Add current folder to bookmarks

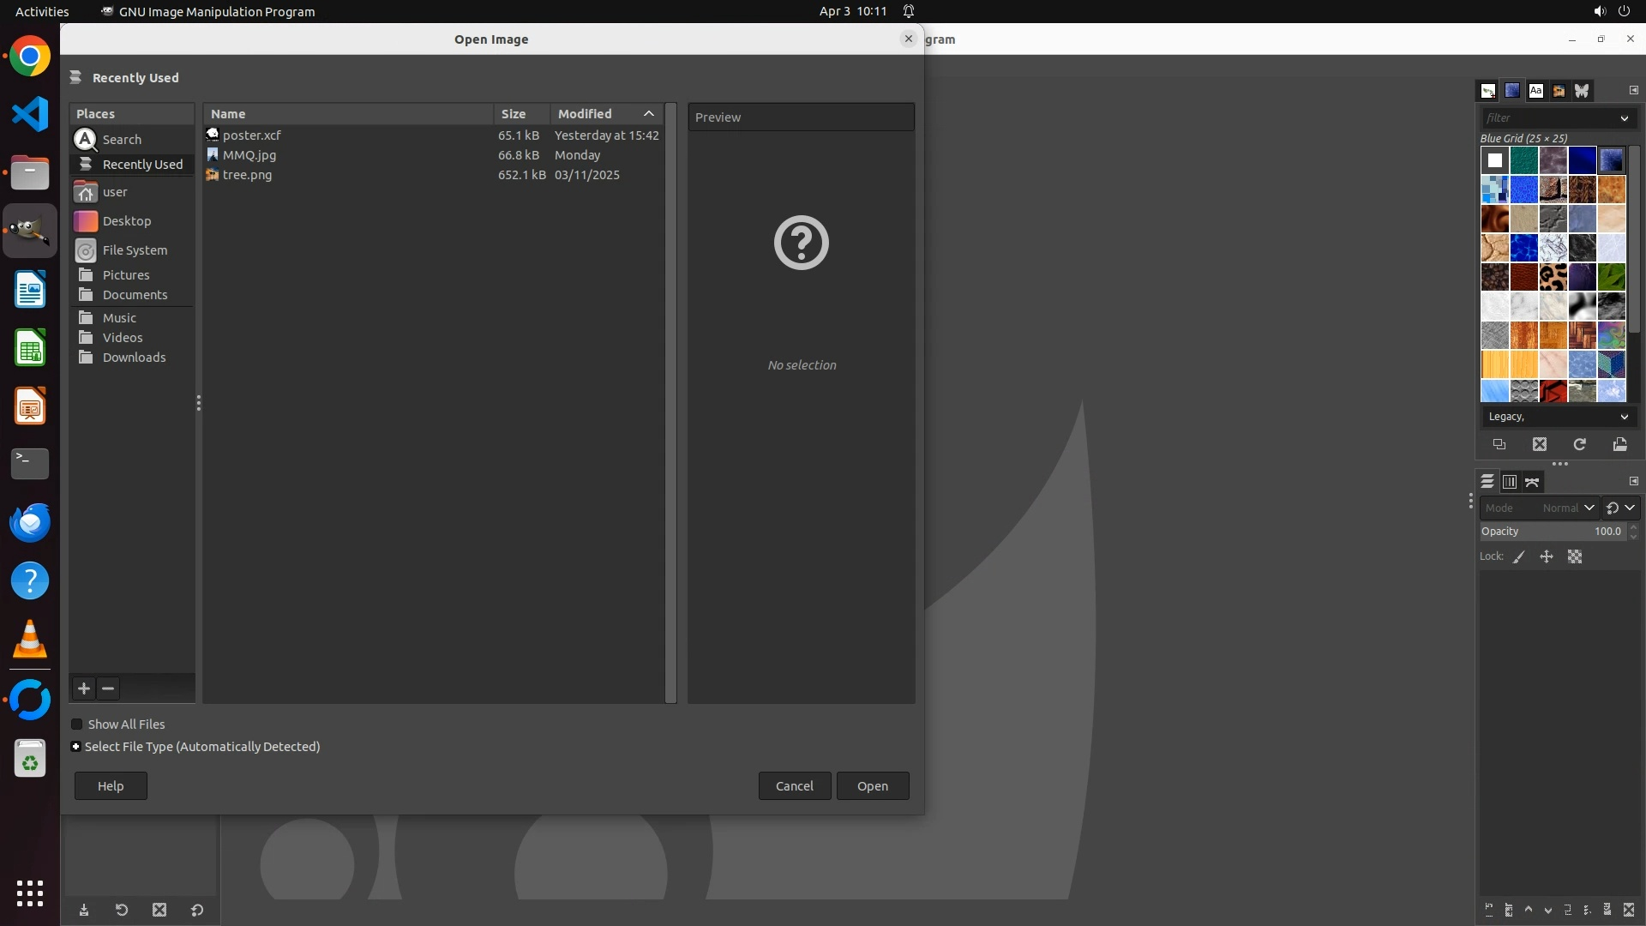pos(84,688)
